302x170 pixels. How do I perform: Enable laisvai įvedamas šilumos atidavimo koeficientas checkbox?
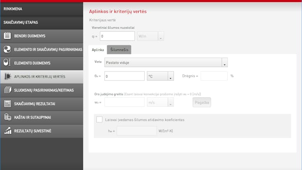[99, 119]
